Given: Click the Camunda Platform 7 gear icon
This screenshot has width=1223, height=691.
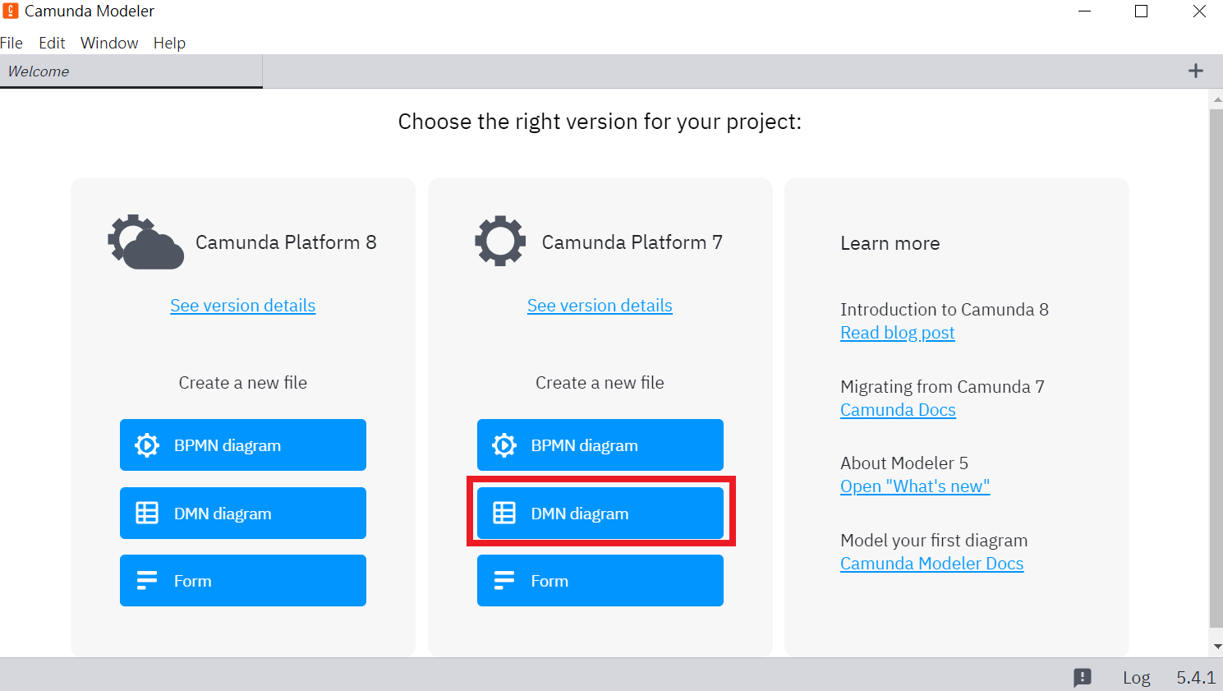Looking at the screenshot, I should click(500, 241).
